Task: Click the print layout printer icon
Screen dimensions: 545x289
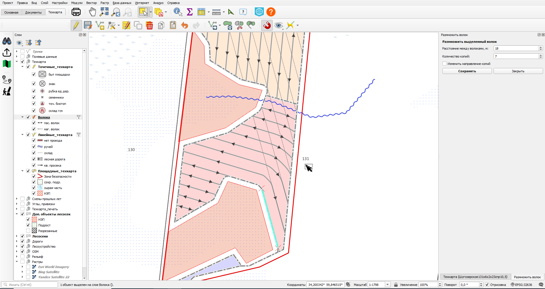Action: click(x=76, y=12)
